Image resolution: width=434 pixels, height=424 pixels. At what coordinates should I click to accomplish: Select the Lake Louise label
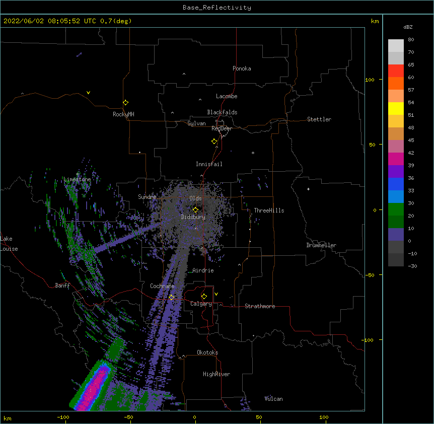[x=9, y=244]
